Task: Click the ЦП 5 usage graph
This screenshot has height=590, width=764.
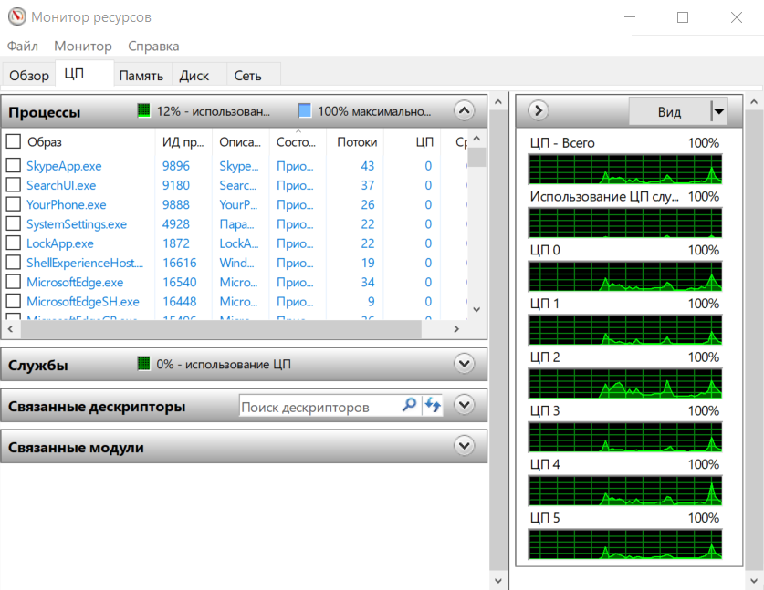Action: [625, 543]
